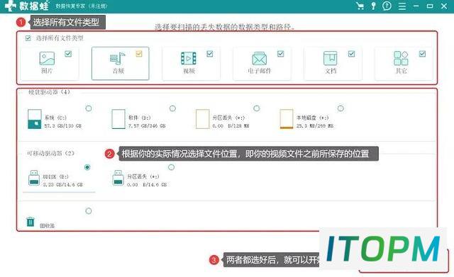
Task: Select the 图片 picture type icon
Action: tap(47, 58)
